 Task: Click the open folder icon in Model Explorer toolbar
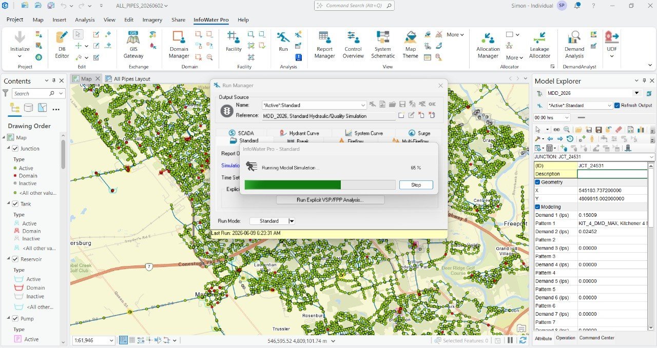coord(578,130)
